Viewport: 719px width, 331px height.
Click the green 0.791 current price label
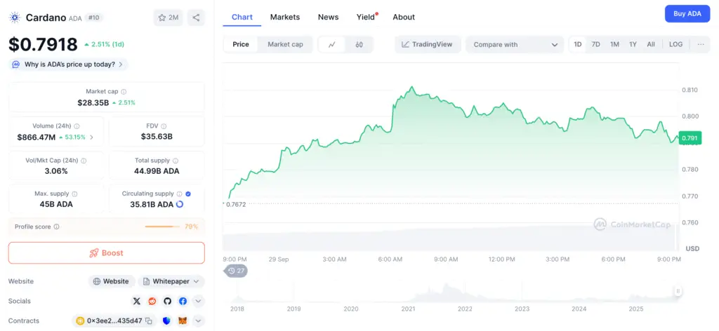click(690, 138)
